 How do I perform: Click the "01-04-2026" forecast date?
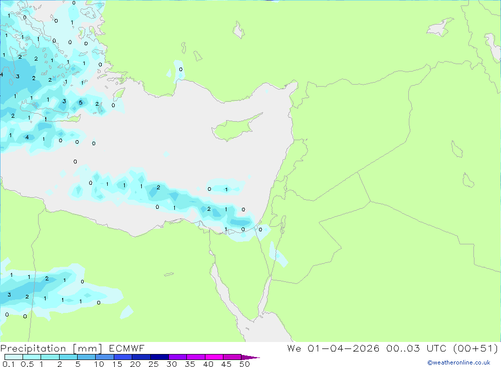(x=344, y=348)
